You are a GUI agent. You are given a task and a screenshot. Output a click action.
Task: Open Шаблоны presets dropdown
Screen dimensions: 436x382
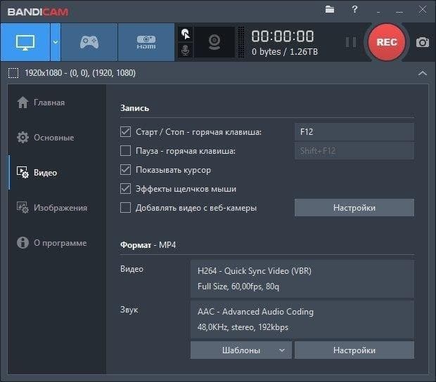(241, 350)
